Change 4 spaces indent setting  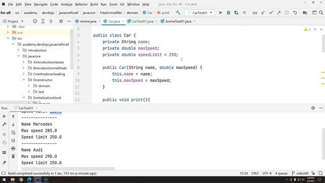(281, 173)
